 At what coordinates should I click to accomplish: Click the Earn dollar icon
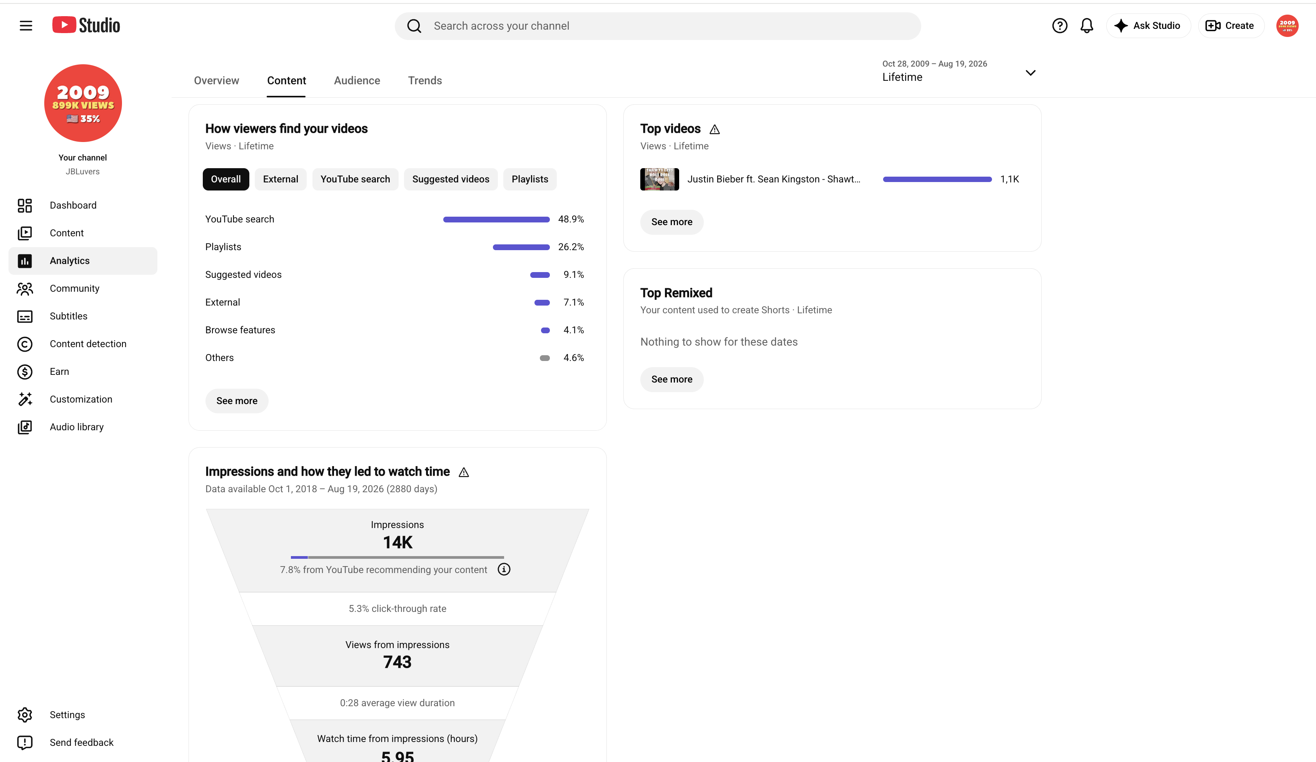(25, 371)
